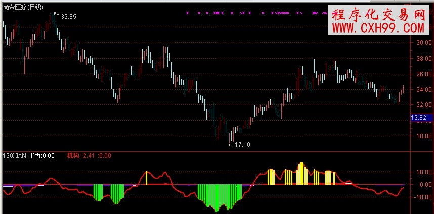Click the 33.85 high price marker
The width and height of the screenshot is (434, 214).
coord(68,17)
